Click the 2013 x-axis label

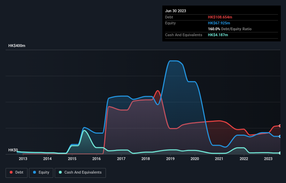(x=23, y=159)
